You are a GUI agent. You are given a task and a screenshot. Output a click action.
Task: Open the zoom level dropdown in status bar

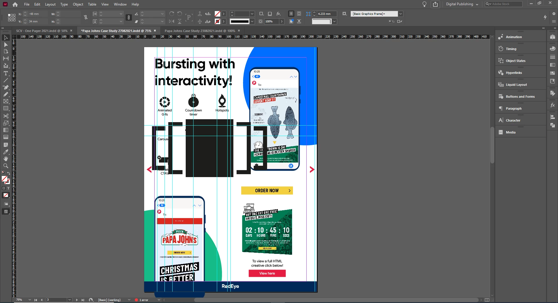point(30,300)
